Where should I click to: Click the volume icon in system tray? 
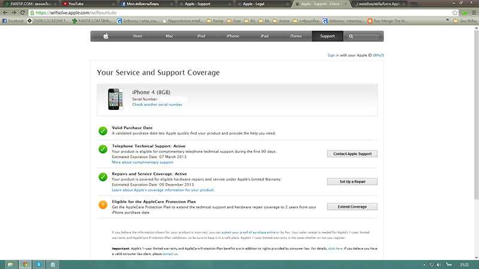click(x=439, y=265)
